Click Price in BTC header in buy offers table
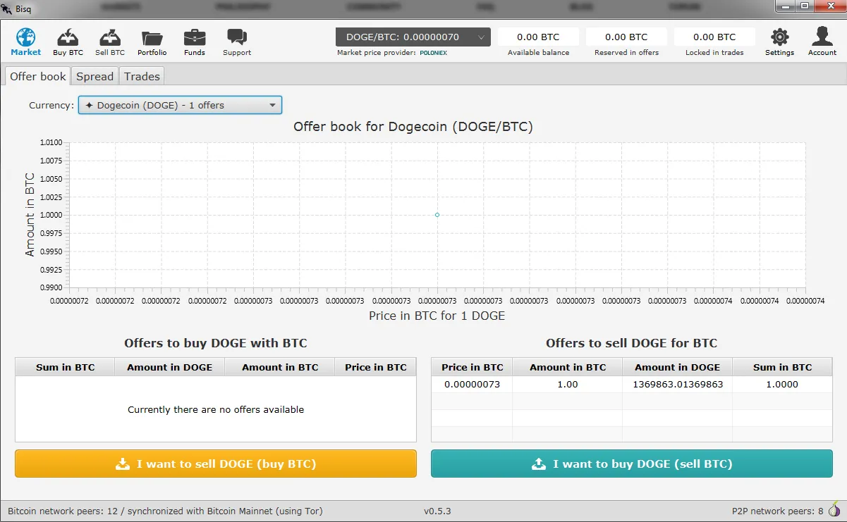Viewport: 847px width, 522px height. pyautogui.click(x=376, y=367)
